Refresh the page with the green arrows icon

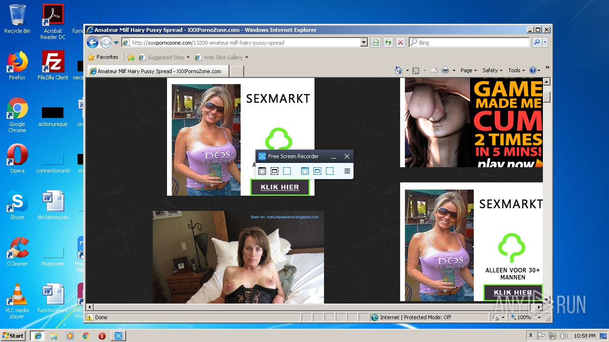(388, 43)
